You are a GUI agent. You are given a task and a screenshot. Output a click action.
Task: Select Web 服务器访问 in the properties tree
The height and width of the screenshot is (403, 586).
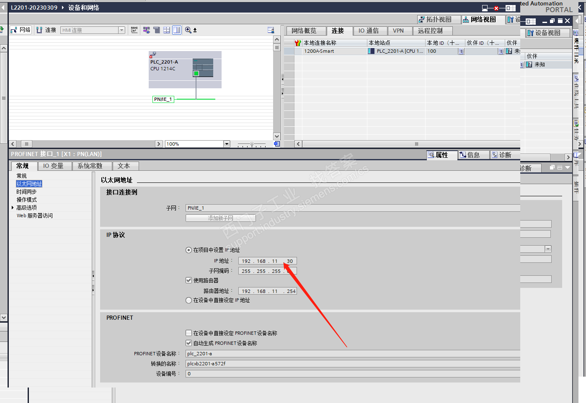pos(35,216)
